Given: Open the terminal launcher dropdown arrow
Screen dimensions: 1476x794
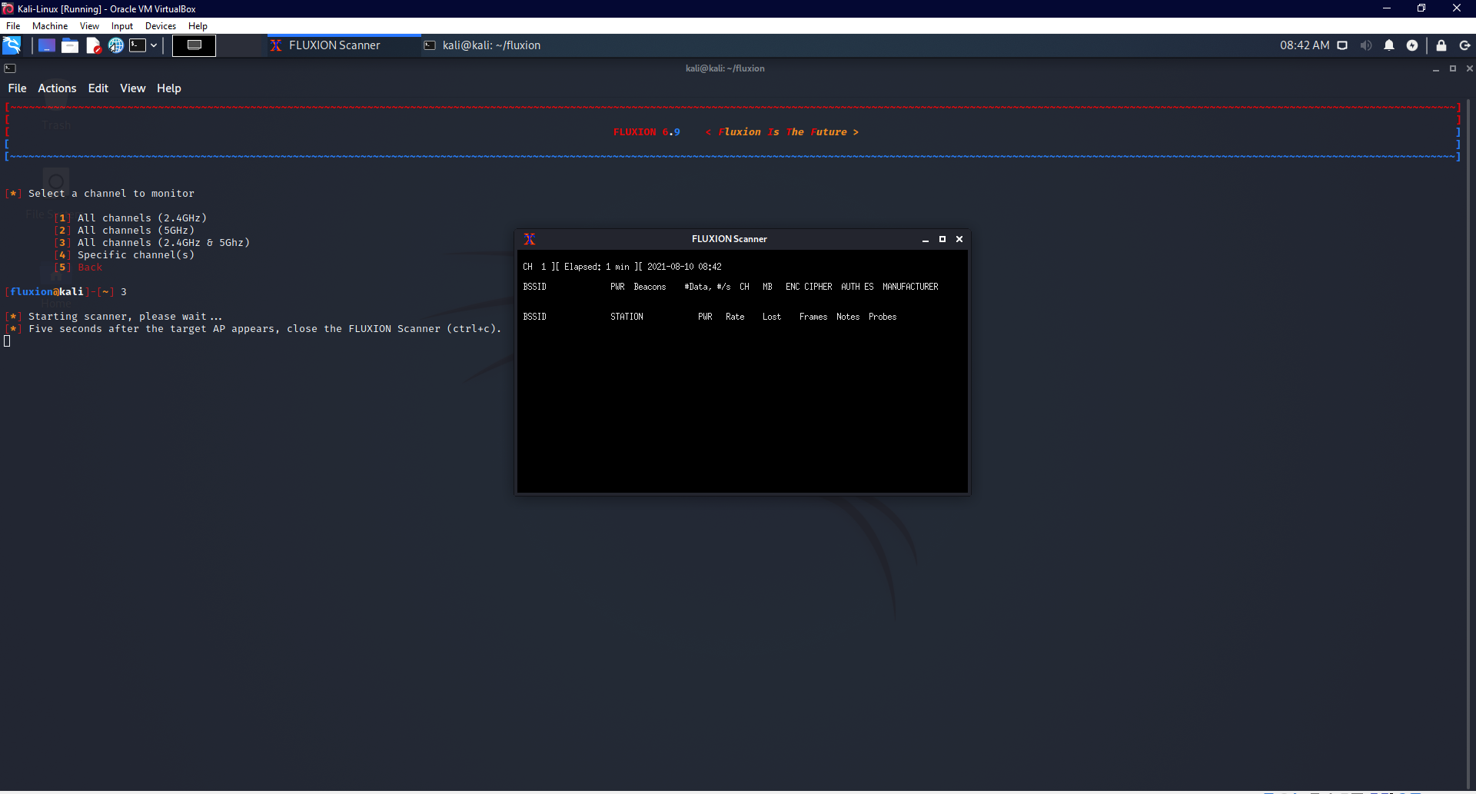Looking at the screenshot, I should coord(154,45).
